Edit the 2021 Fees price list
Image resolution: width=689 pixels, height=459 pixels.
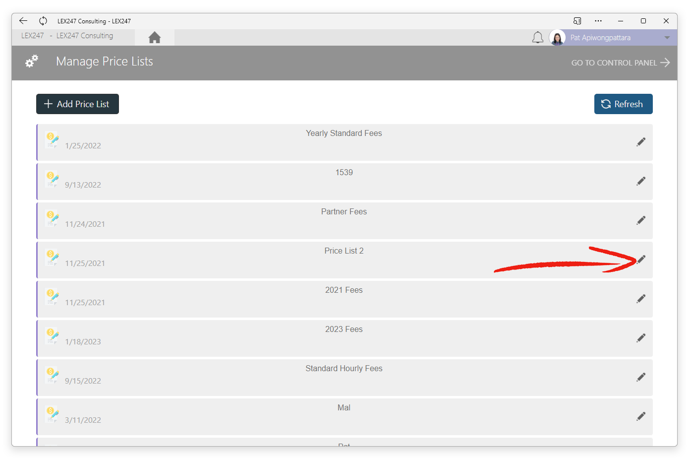coord(641,299)
